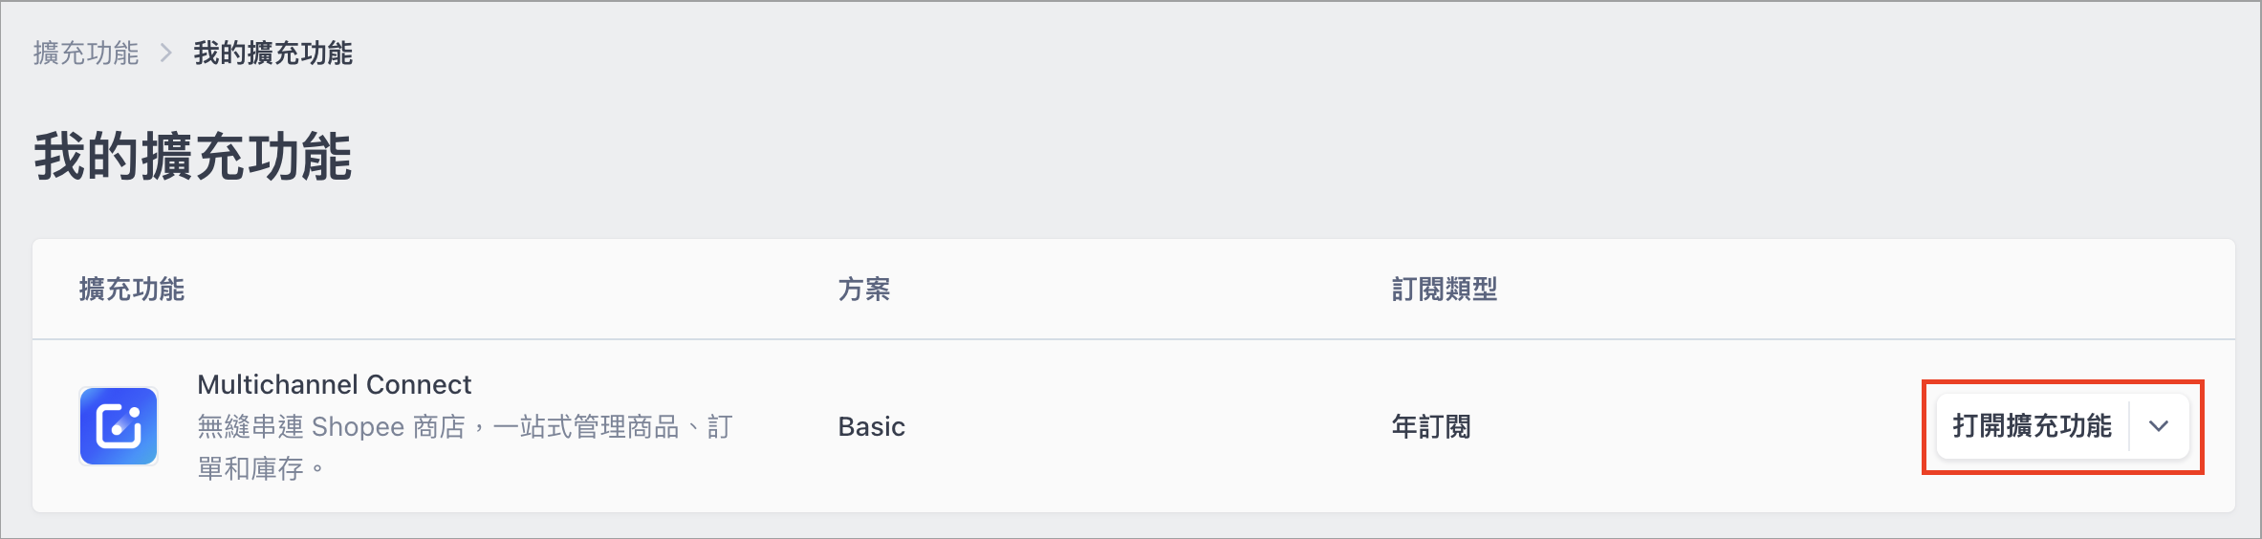Open the Multichannel Connect app icon

tap(119, 426)
